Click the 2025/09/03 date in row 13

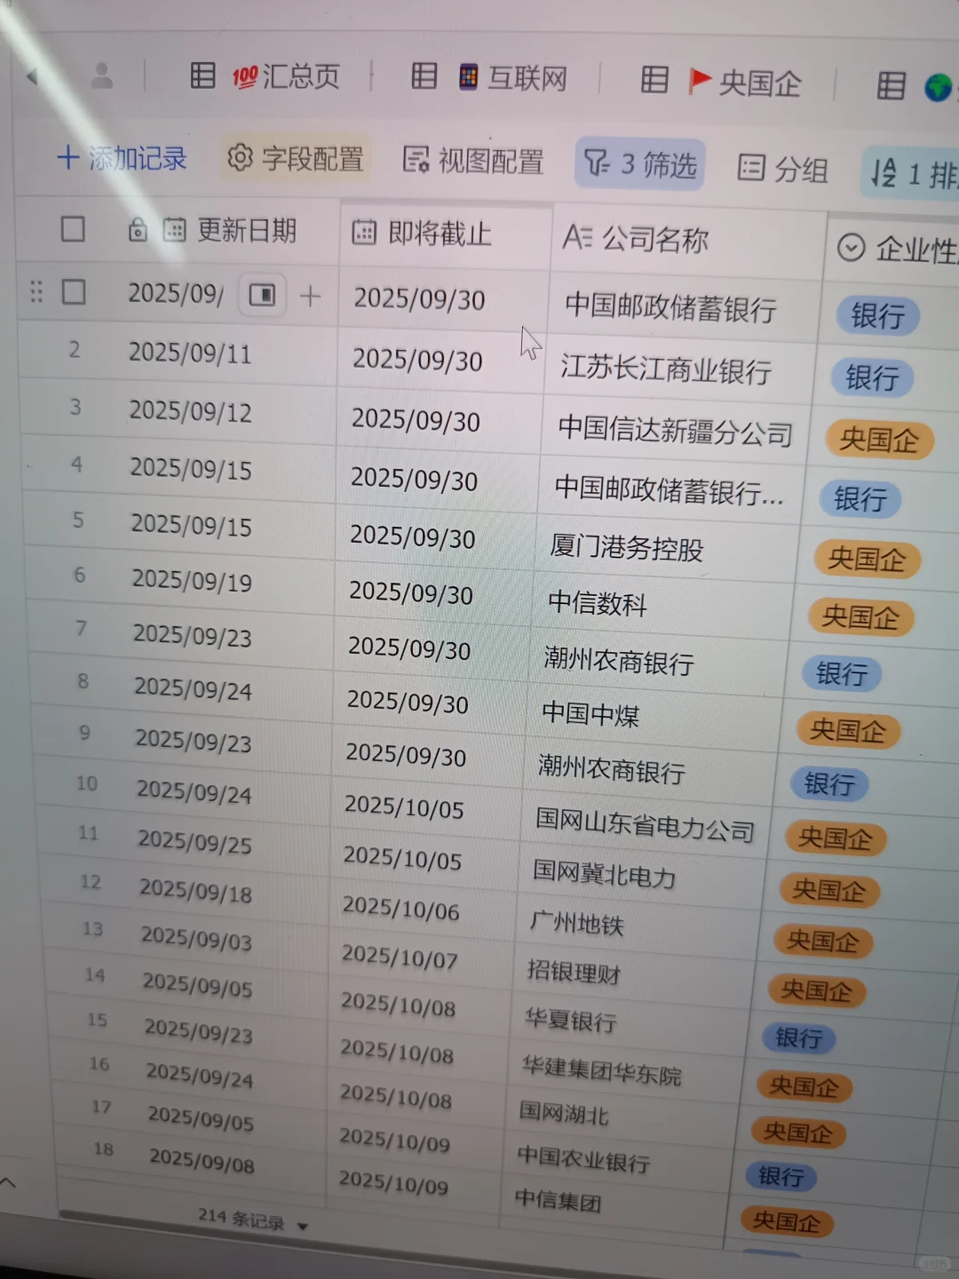(196, 938)
